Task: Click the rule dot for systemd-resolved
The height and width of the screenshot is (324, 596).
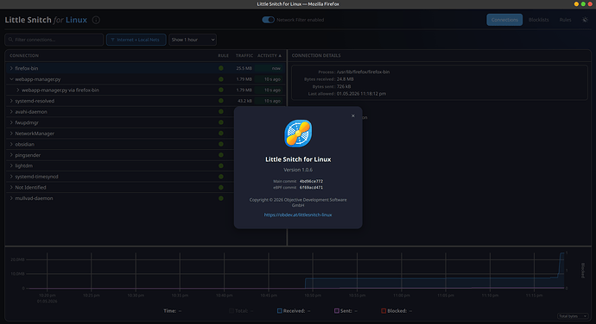Action: coord(221,101)
